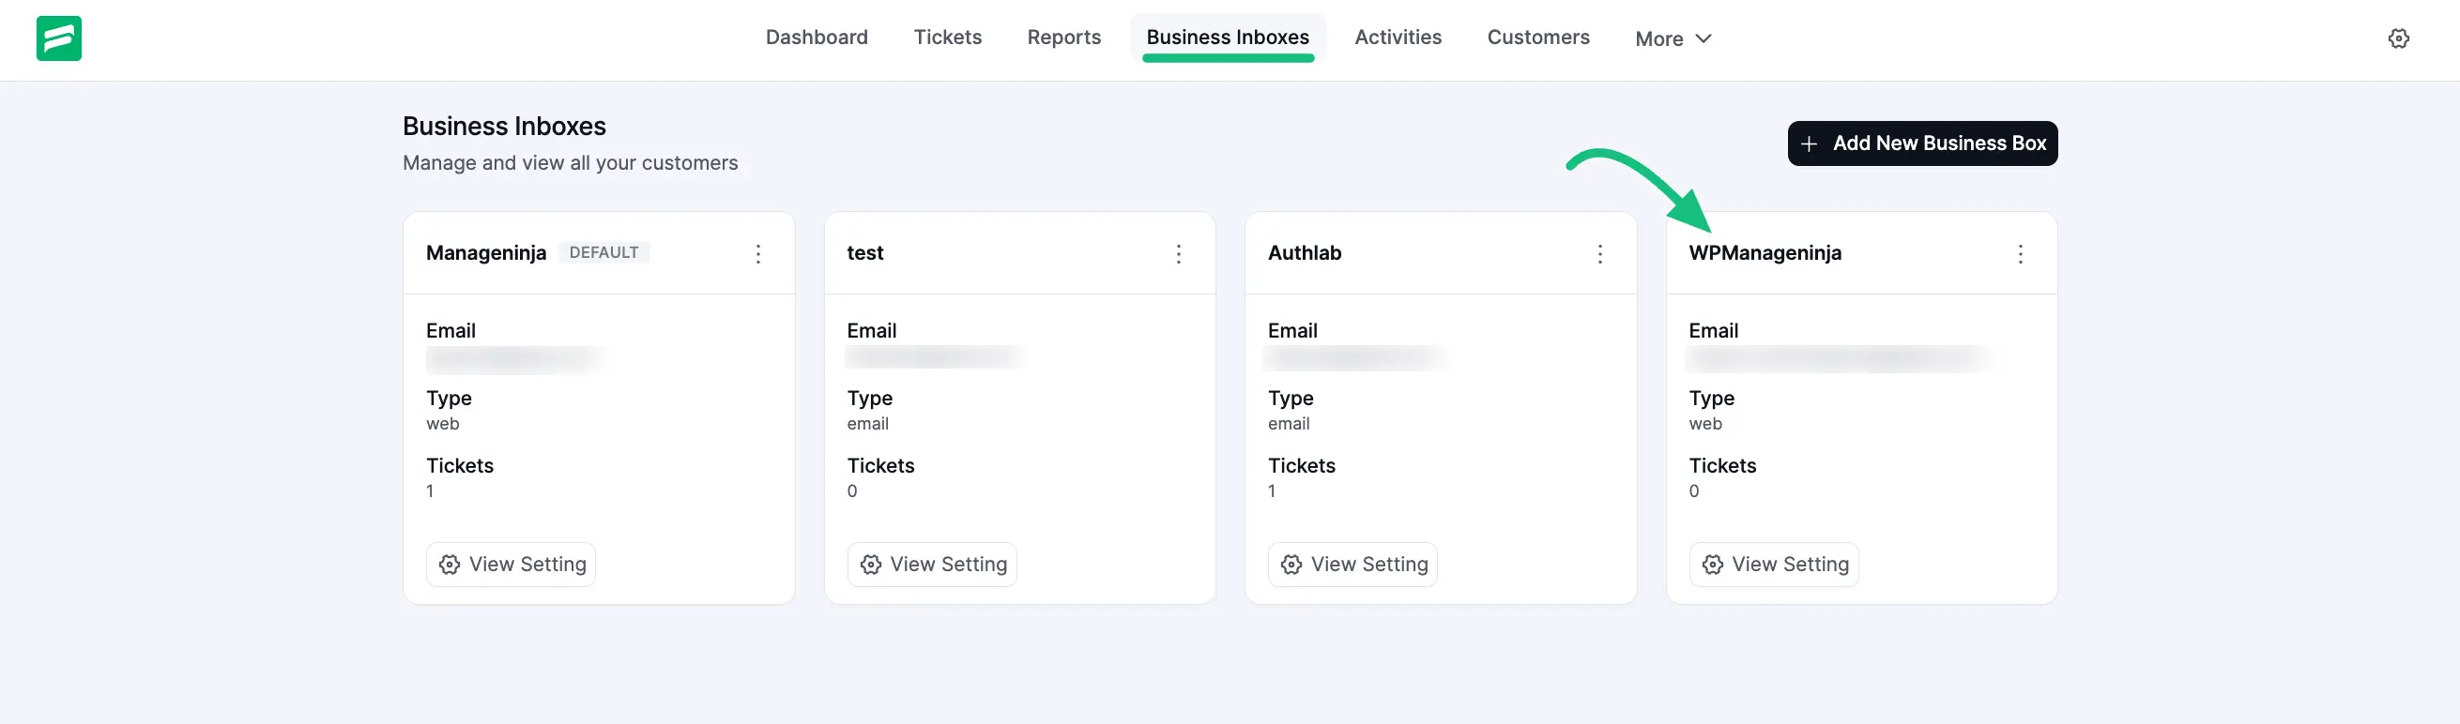2460x724 pixels.
Task: Click the gear icon in Manageninja's View Setting
Action: click(450, 565)
